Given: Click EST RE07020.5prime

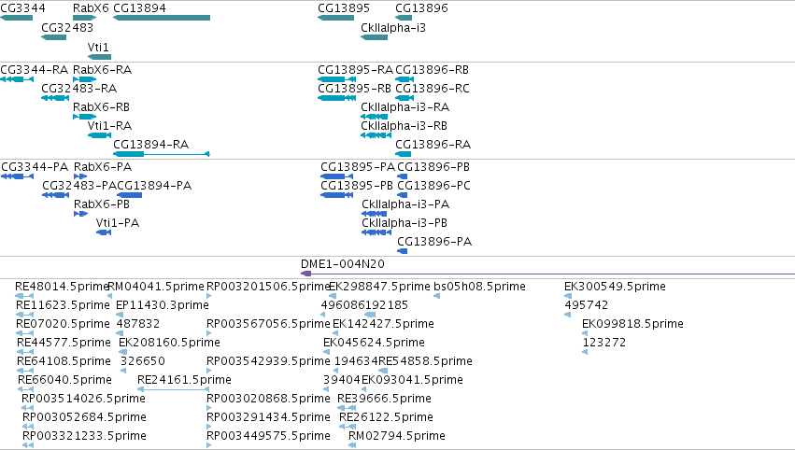Looking at the screenshot, I should [63, 324].
